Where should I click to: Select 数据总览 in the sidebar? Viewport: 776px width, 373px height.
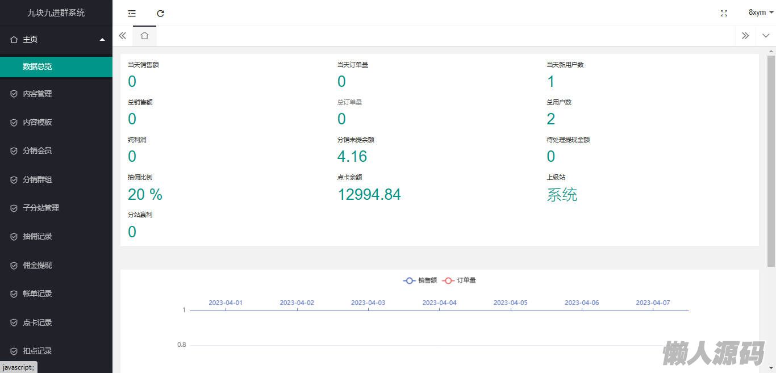point(37,66)
